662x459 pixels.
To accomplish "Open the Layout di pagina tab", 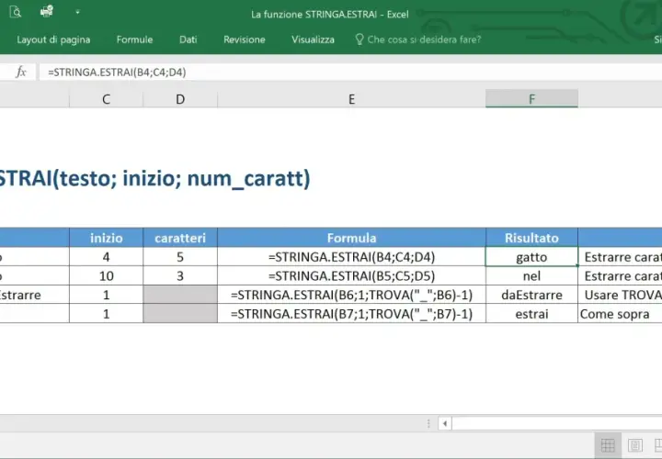I will pyautogui.click(x=53, y=39).
